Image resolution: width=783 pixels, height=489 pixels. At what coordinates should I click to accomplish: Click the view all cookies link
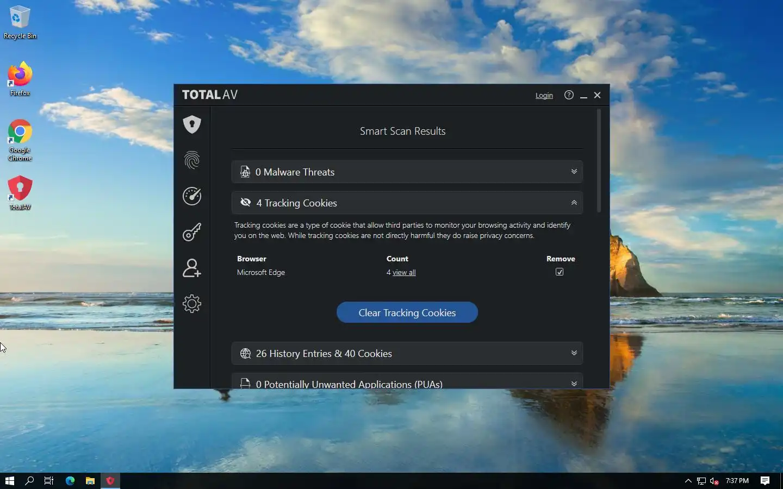404,273
